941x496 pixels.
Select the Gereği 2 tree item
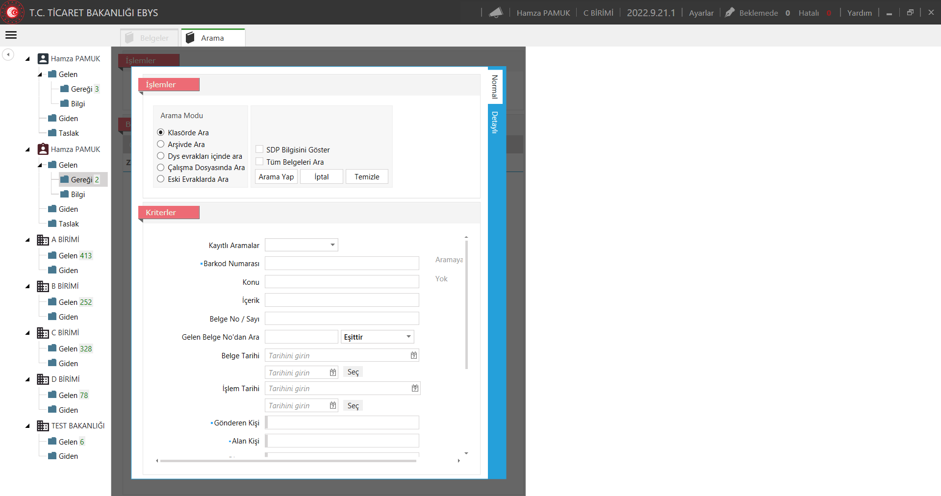click(x=83, y=179)
